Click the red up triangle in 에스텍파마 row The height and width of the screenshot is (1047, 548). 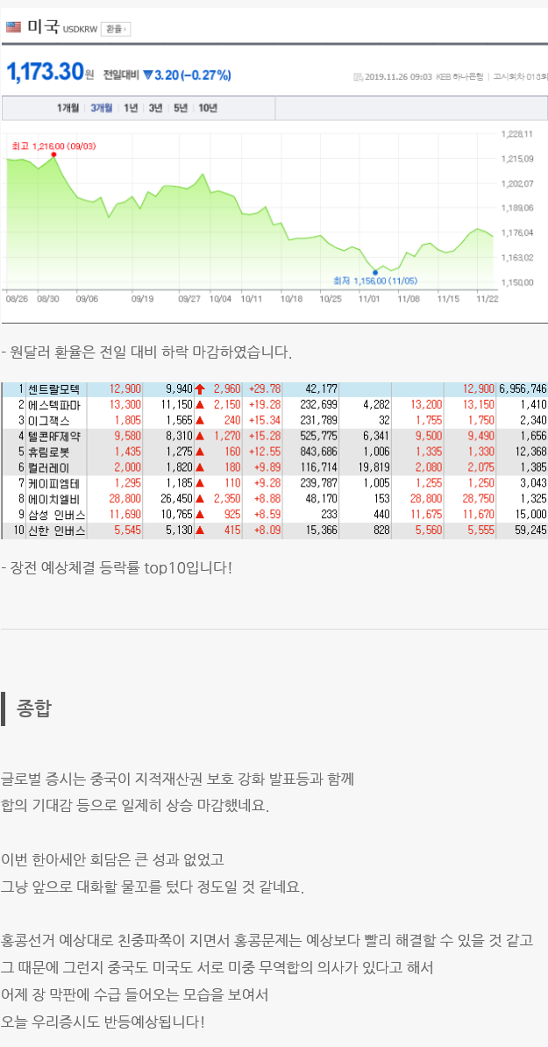[x=200, y=404]
